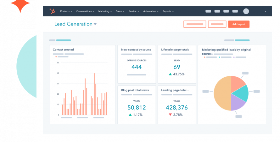Click the red down arrow beside 2.78%
This screenshot has height=142, width=280.
[170, 115]
